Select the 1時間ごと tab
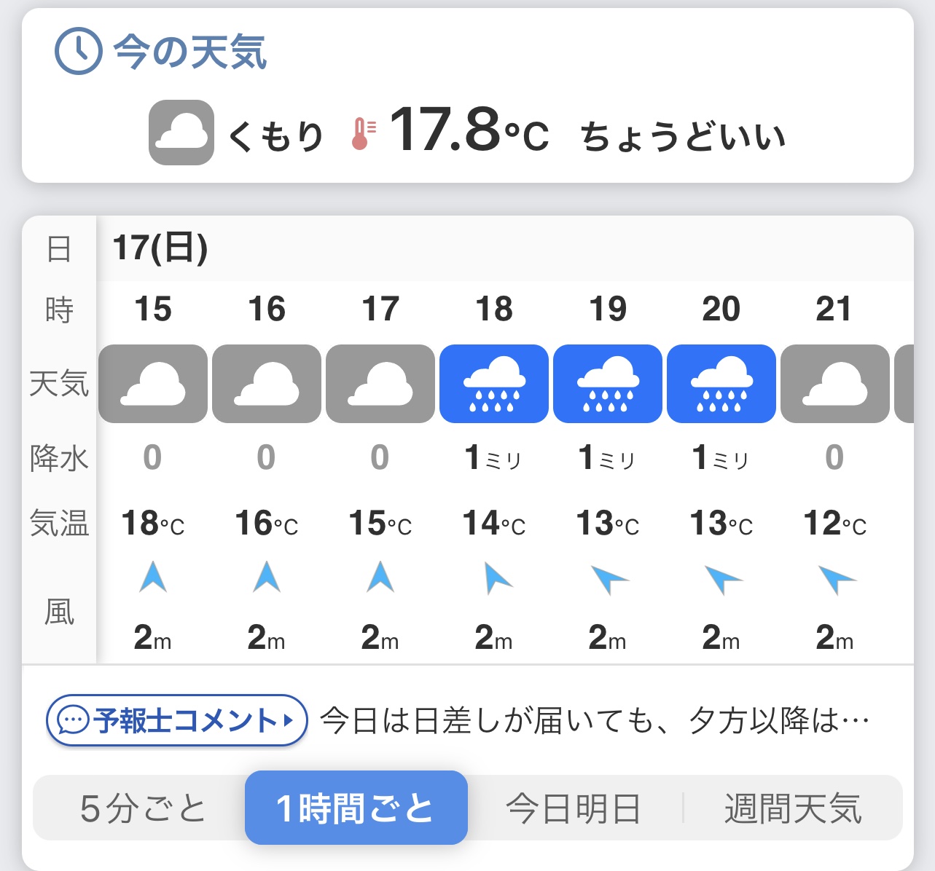The height and width of the screenshot is (871, 935). point(356,808)
